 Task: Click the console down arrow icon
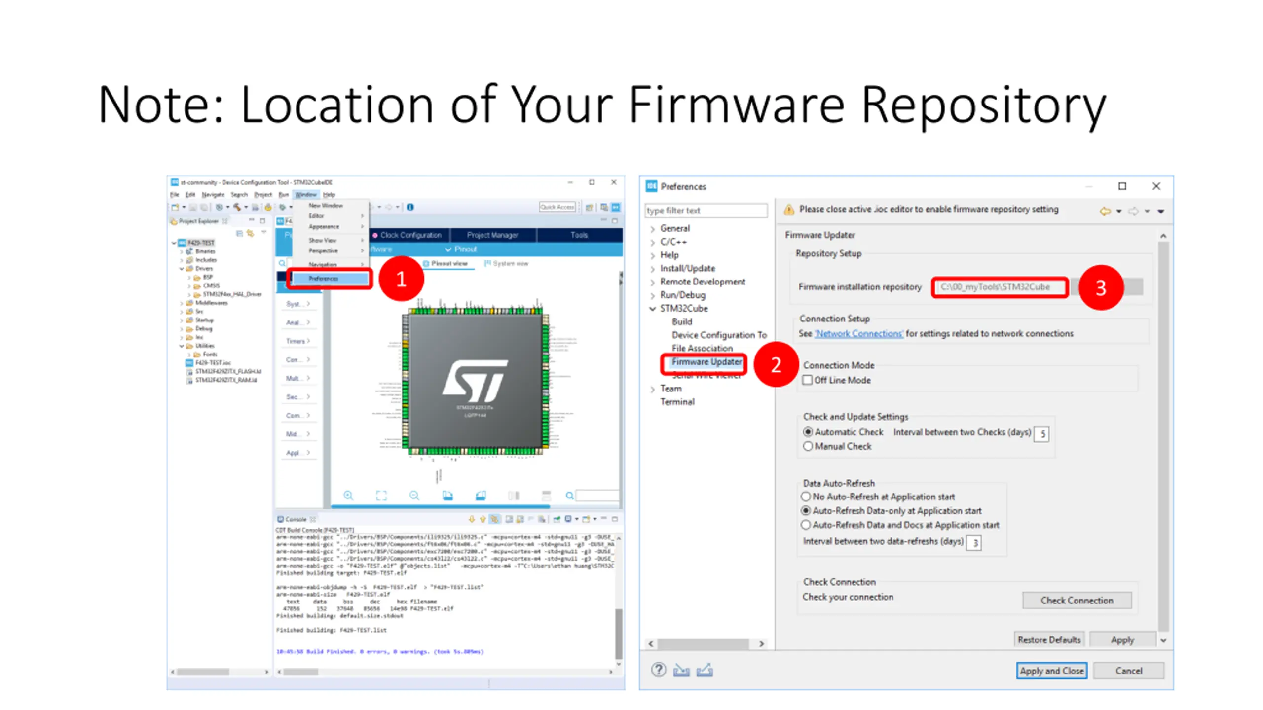[472, 519]
